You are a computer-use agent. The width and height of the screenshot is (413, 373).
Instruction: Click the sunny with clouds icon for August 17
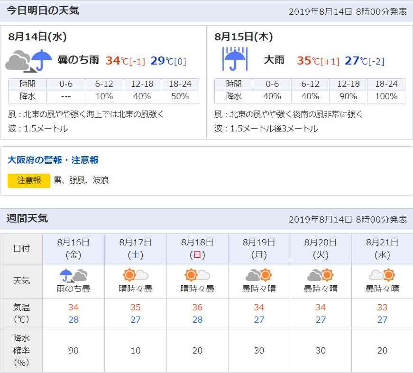pos(136,275)
